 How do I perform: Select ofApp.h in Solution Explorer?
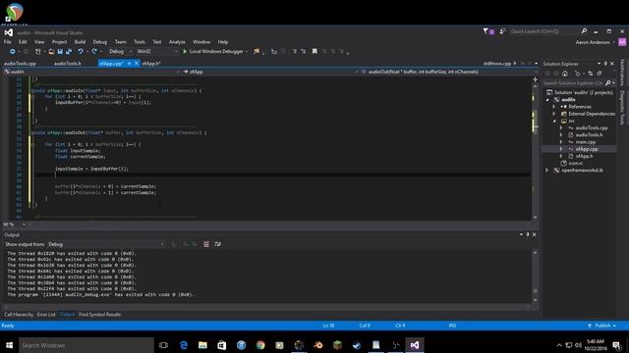pyautogui.click(x=584, y=156)
